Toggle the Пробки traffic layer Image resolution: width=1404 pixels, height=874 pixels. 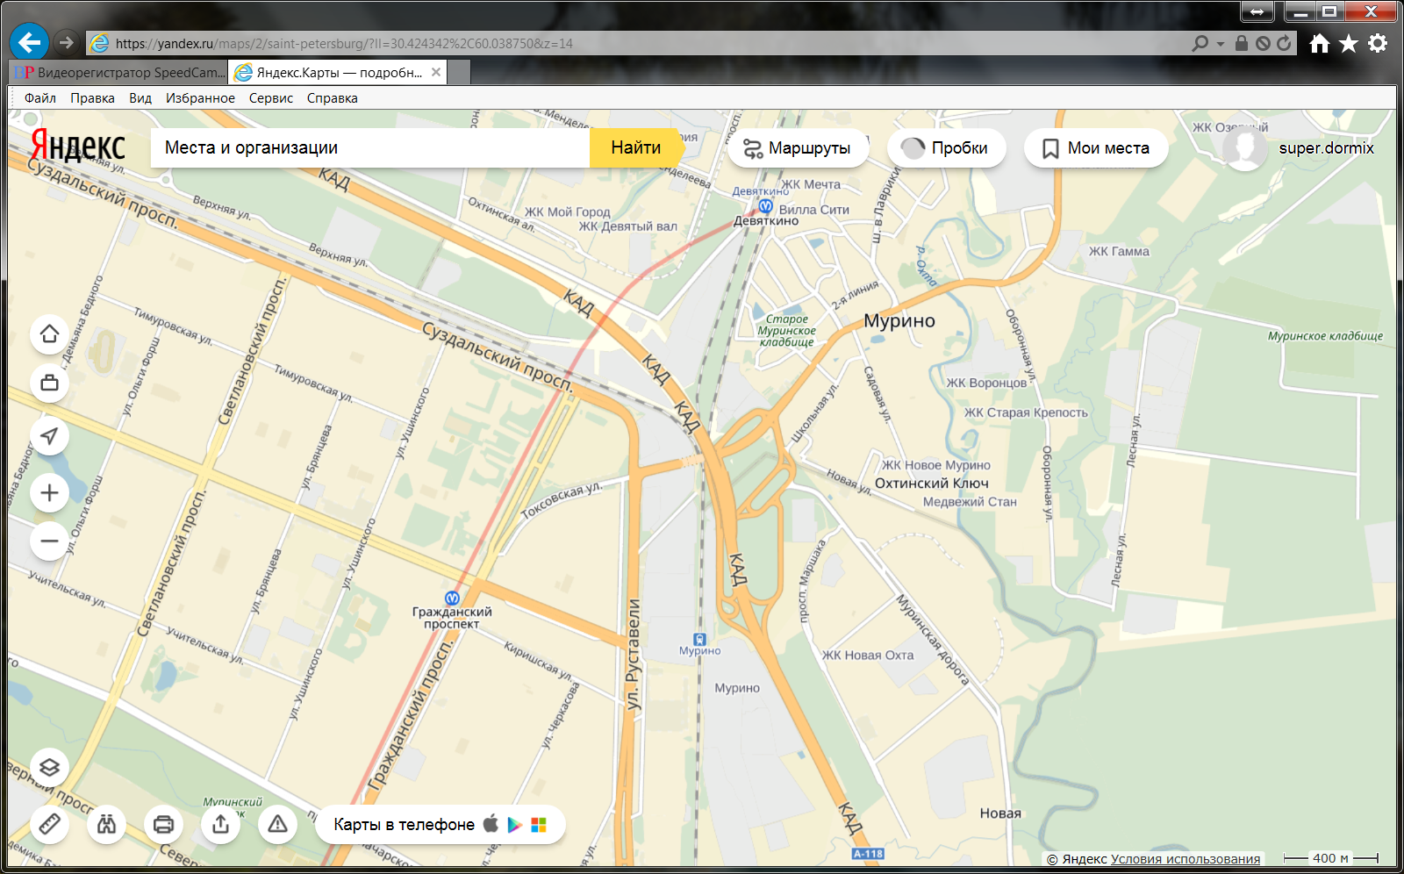pyautogui.click(x=945, y=148)
